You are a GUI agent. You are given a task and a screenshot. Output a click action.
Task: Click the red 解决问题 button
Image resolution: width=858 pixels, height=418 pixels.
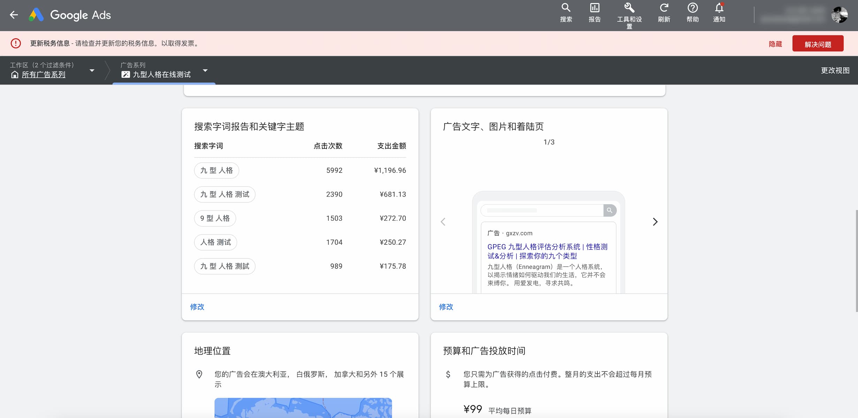pos(818,44)
